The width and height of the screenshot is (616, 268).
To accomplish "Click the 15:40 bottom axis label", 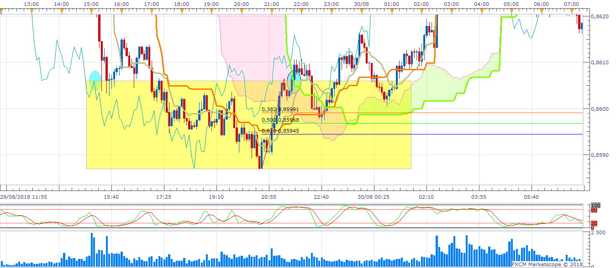I will [111, 197].
